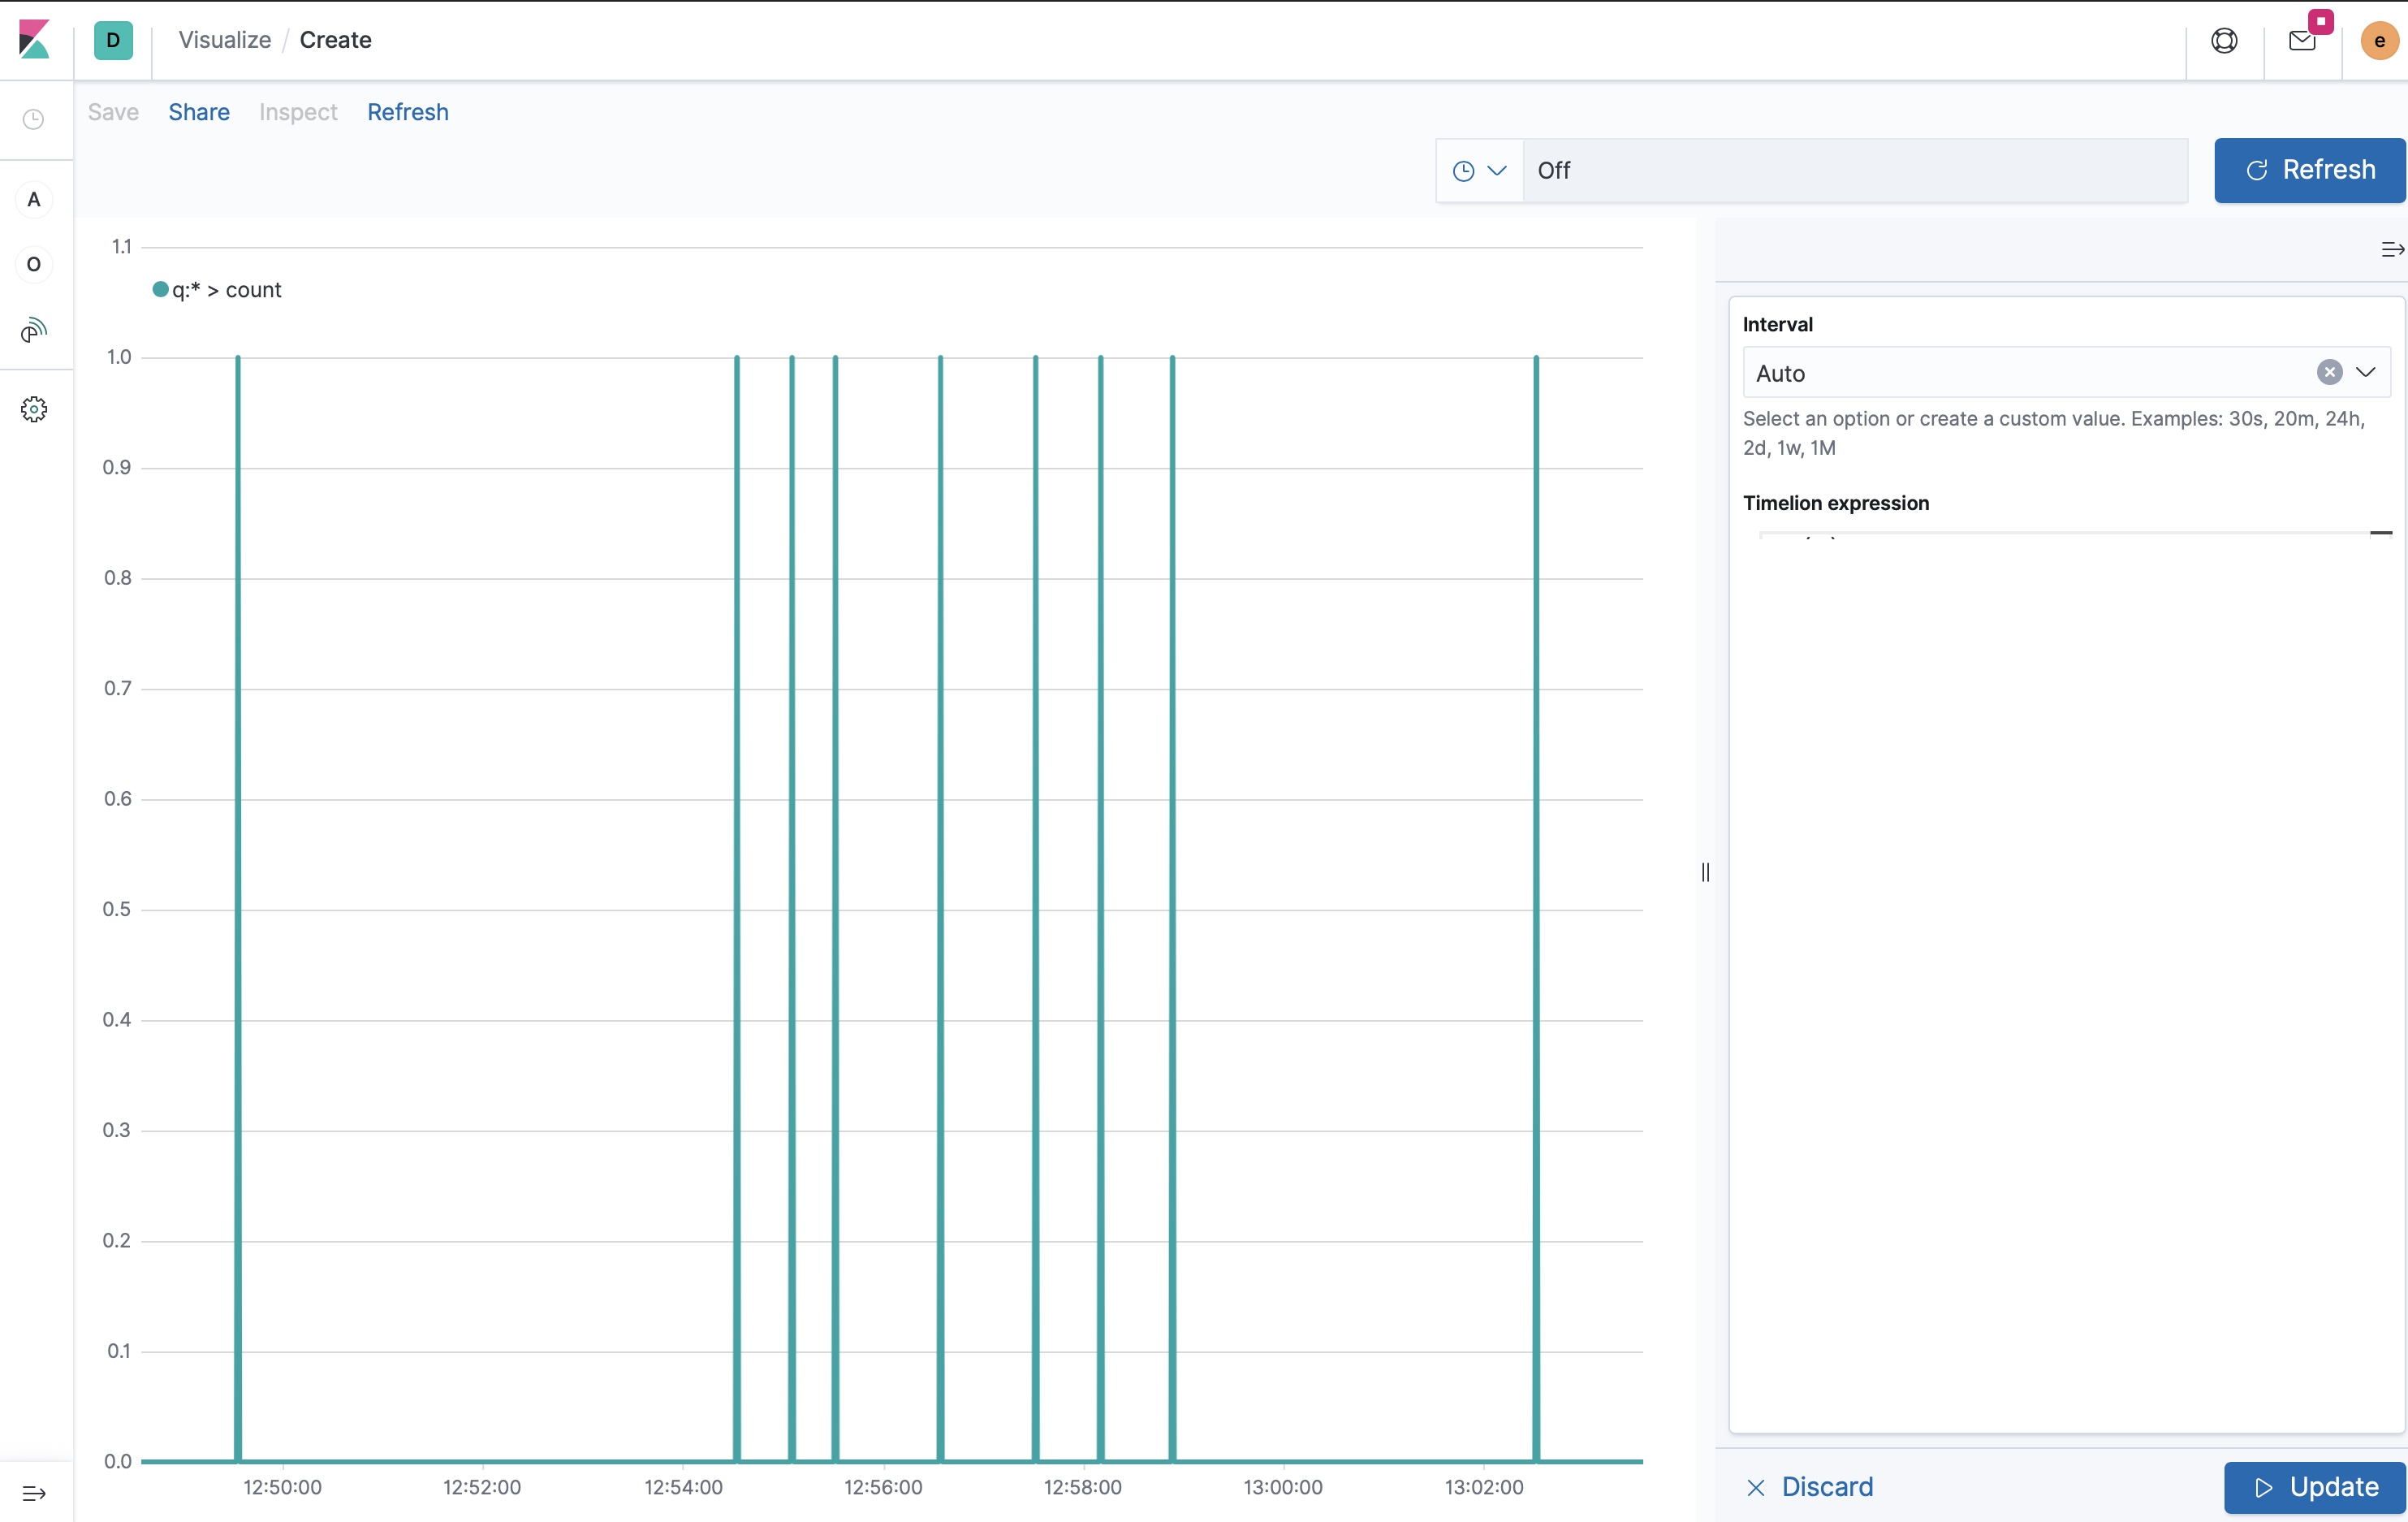Image resolution: width=2408 pixels, height=1522 pixels.
Task: Open the user account menu avatar 'e'
Action: point(2380,40)
